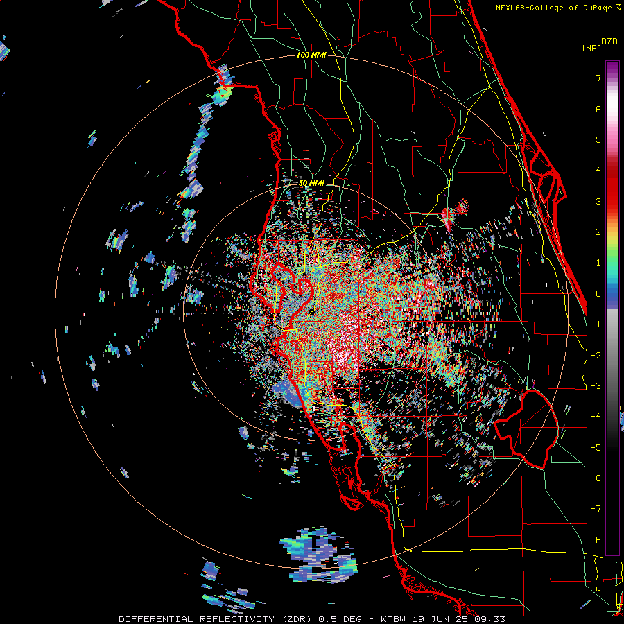Click the [dB] units label
The image size is (624, 624).
pos(591,48)
